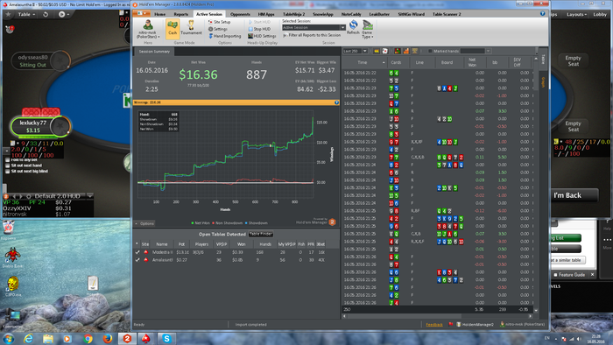Click the Feedback link
This screenshot has height=345, width=613.
pos(434,325)
